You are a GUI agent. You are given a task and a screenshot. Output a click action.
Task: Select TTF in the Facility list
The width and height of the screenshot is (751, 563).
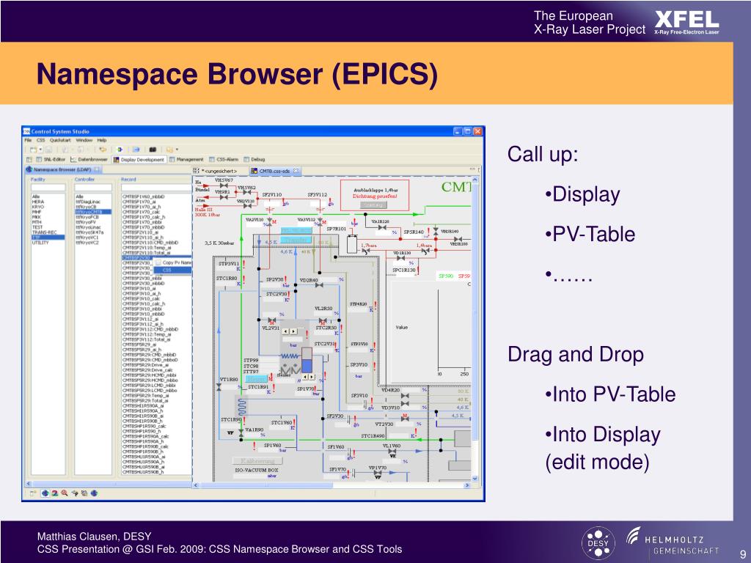pyautogui.click(x=48, y=238)
